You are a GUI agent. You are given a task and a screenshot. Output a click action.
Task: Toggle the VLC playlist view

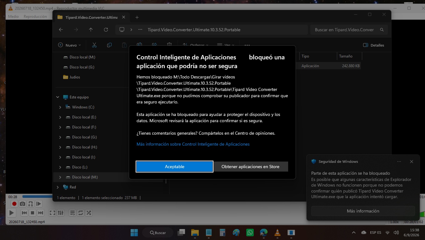click(x=72, y=213)
